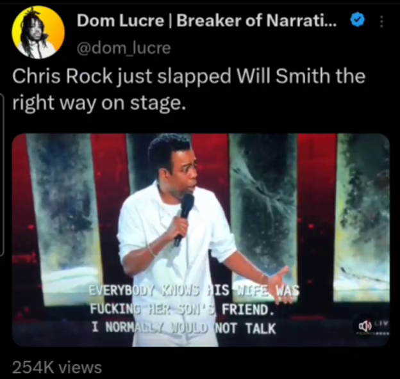The image size is (400, 379).
Task: Open the three-dot more options menu
Action: pos(381,21)
